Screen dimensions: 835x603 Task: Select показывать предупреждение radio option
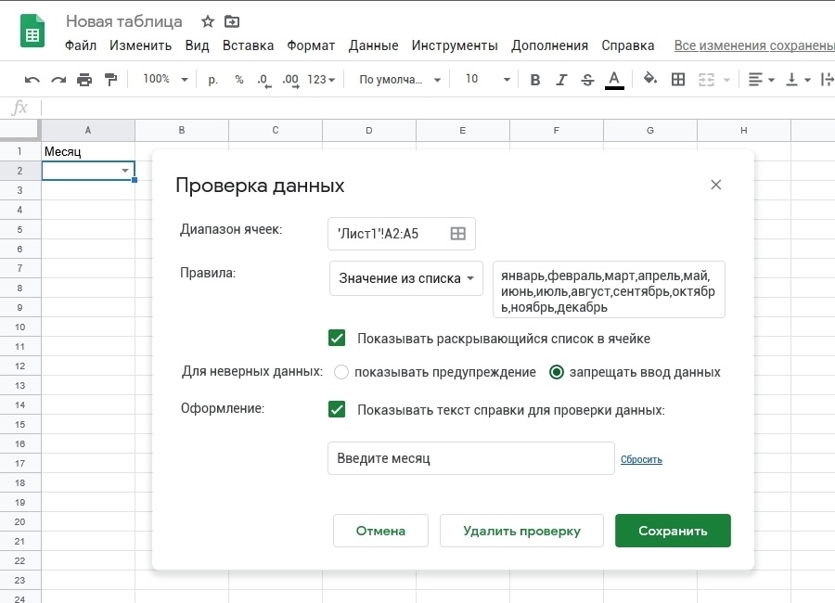[x=340, y=372]
